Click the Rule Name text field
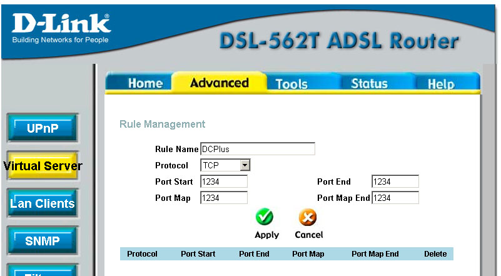The height and width of the screenshot is (276, 501). pyautogui.click(x=257, y=149)
